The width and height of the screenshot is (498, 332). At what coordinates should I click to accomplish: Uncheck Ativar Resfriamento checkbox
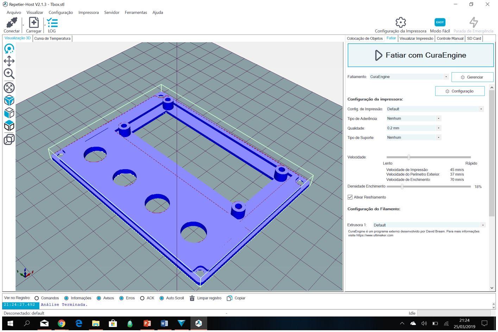click(x=350, y=197)
